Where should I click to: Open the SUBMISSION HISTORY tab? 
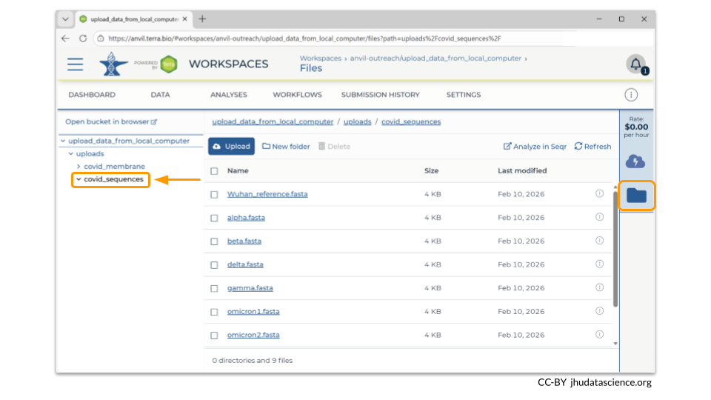381,95
